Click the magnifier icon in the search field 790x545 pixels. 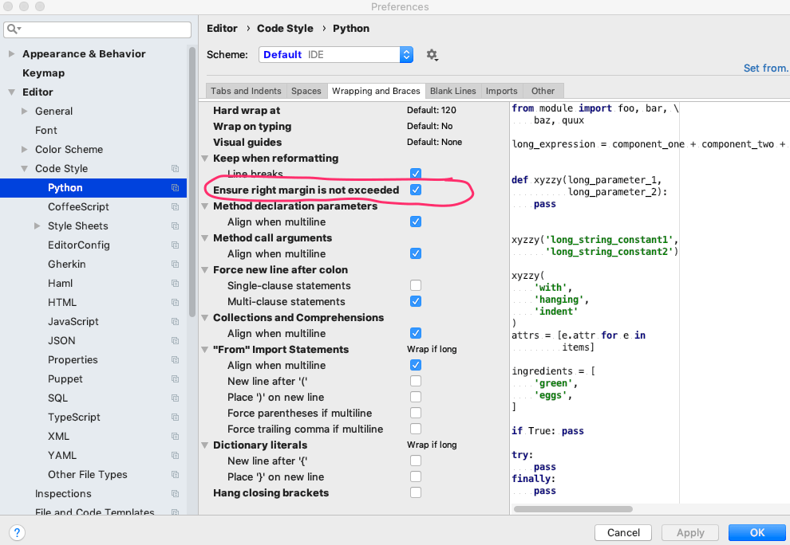(13, 29)
